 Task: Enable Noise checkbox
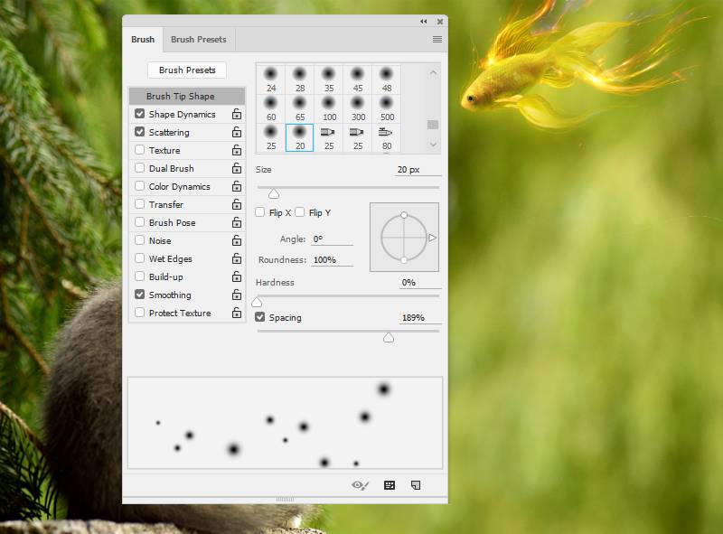tap(140, 239)
